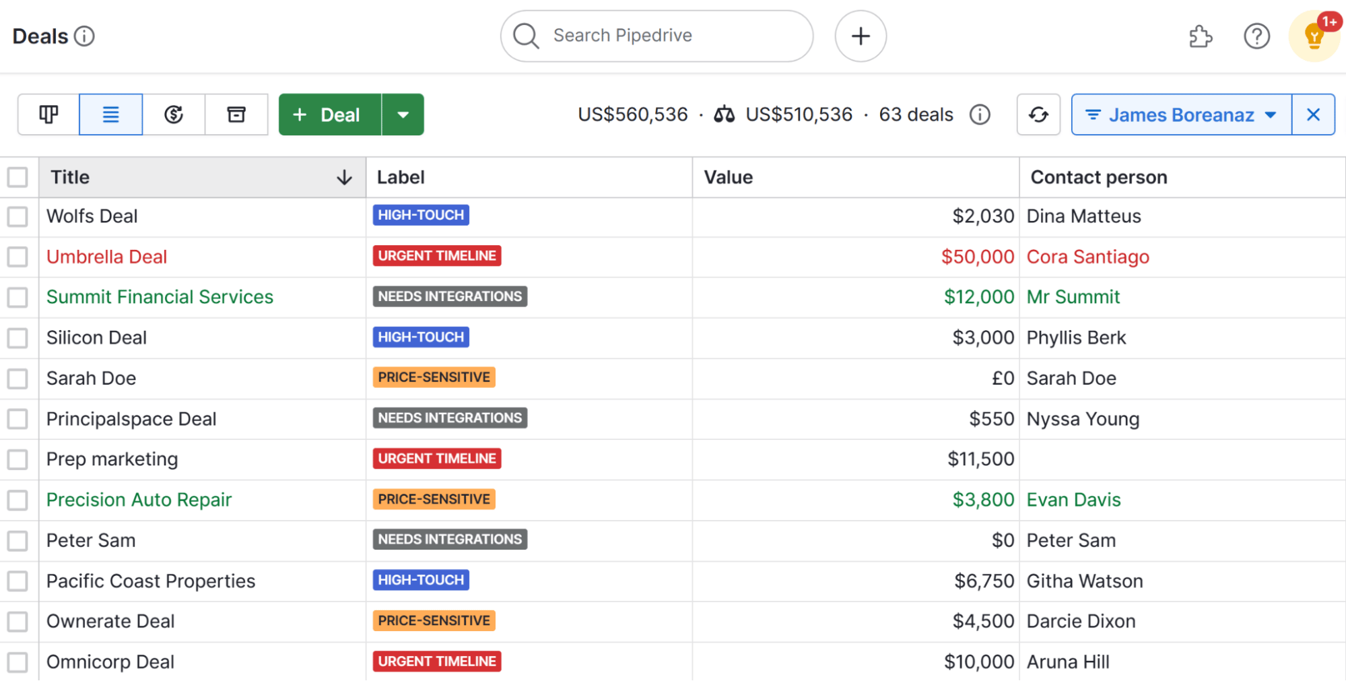Screen dimensions: 1346x681
Task: Switch to Kanban pipeline view
Action: (x=47, y=115)
